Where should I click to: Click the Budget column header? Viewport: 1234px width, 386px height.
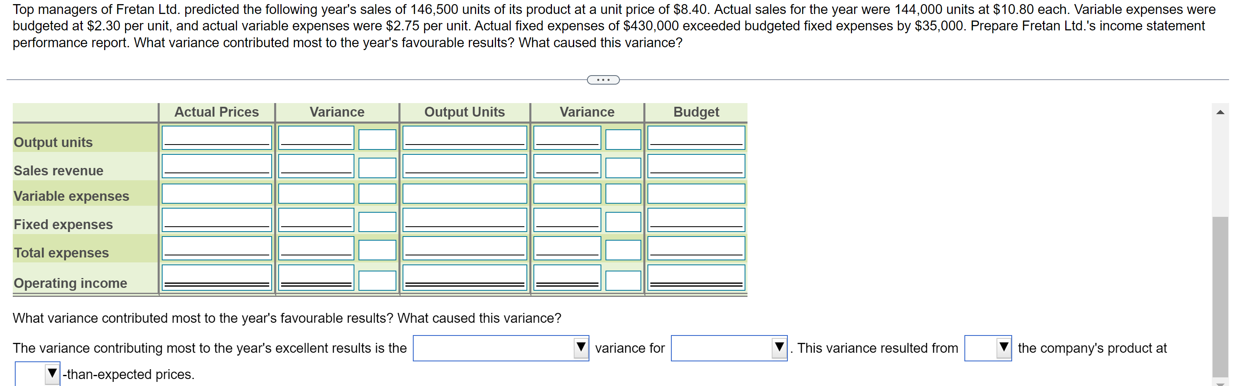click(696, 112)
